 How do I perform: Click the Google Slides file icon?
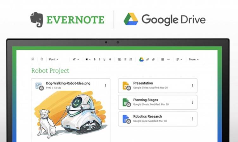pos(127,86)
